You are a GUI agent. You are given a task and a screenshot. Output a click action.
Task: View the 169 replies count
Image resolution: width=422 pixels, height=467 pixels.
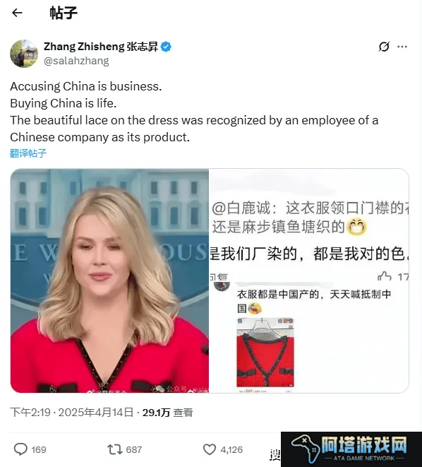[x=39, y=449]
